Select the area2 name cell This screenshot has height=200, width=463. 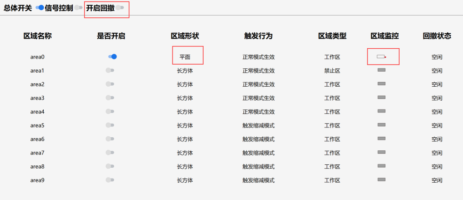click(37, 84)
